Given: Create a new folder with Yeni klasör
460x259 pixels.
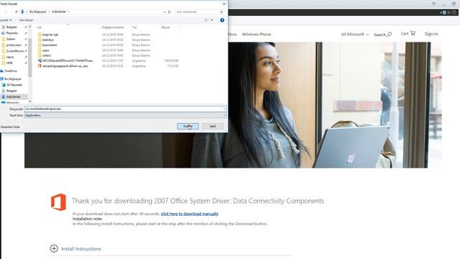Looking at the screenshot, I should tap(26, 20).
